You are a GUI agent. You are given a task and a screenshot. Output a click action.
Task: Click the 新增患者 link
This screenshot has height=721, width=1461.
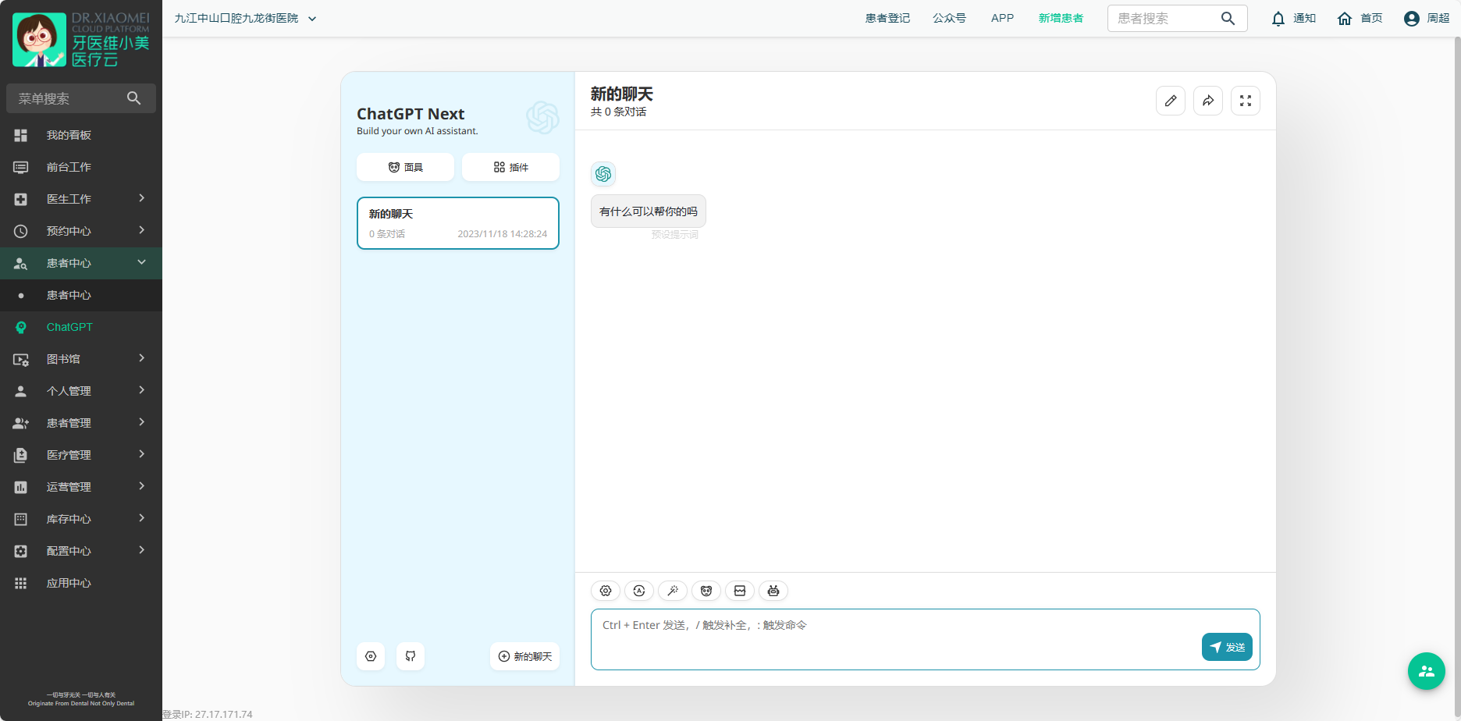[1061, 19]
